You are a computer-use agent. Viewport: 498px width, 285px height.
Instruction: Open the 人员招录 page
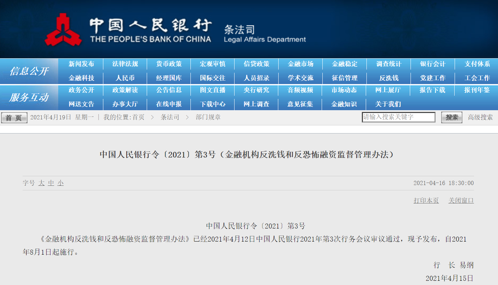click(x=256, y=78)
